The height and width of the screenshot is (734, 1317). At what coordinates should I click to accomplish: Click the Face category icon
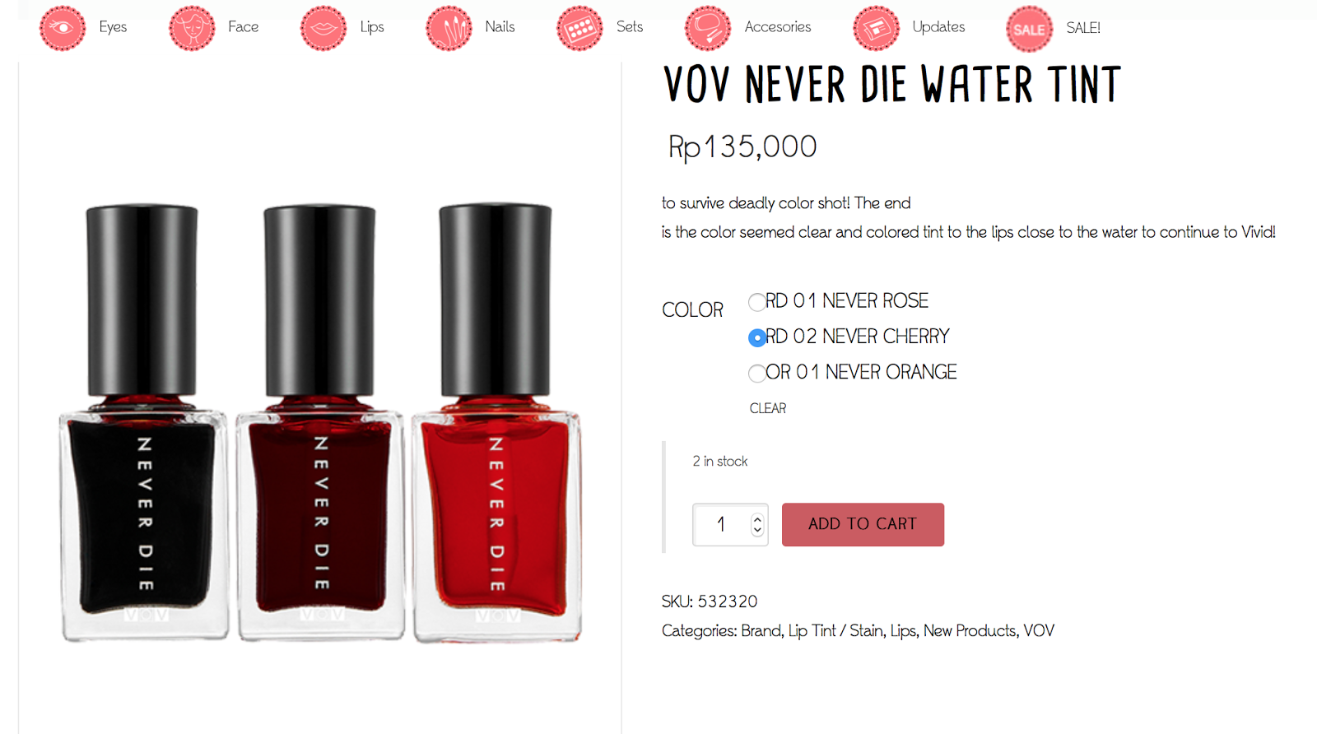coord(192,28)
